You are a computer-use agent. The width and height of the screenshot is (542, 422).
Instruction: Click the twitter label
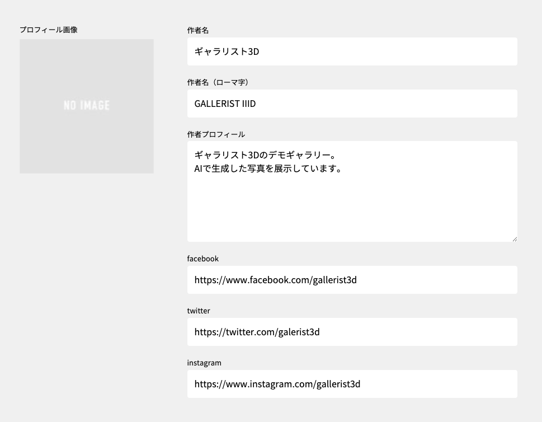pyautogui.click(x=199, y=311)
